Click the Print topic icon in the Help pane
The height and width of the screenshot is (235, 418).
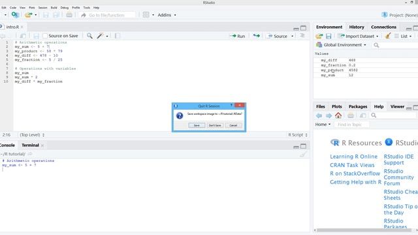pos(351,116)
